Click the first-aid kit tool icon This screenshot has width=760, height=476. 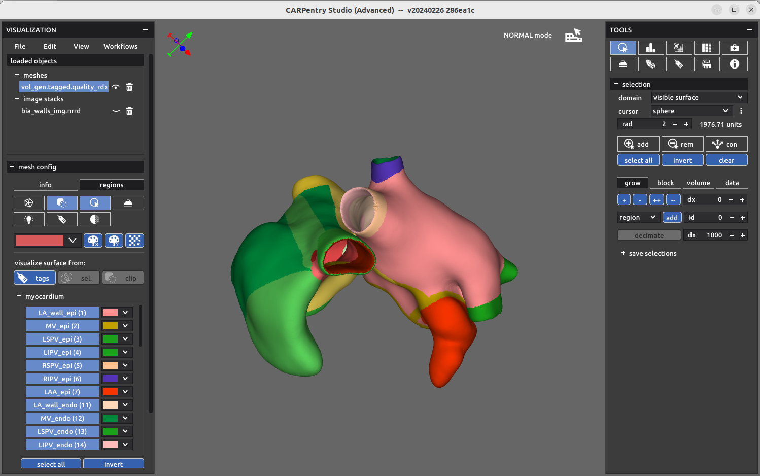pos(734,48)
